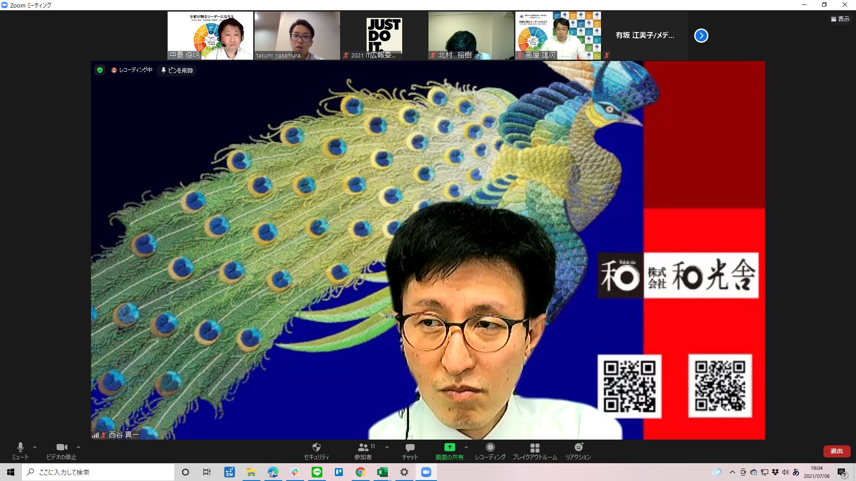This screenshot has width=856, height=481.
Task: Select takumi nakamura video thumbnail
Action: pyautogui.click(x=297, y=36)
